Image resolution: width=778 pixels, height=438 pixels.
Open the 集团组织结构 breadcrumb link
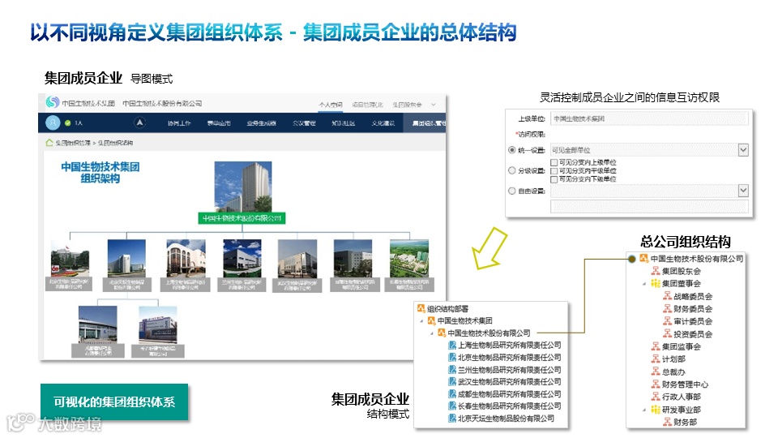point(115,143)
